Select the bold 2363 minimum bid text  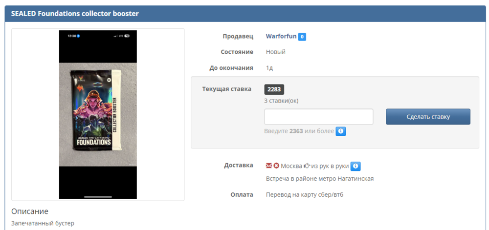click(x=296, y=131)
